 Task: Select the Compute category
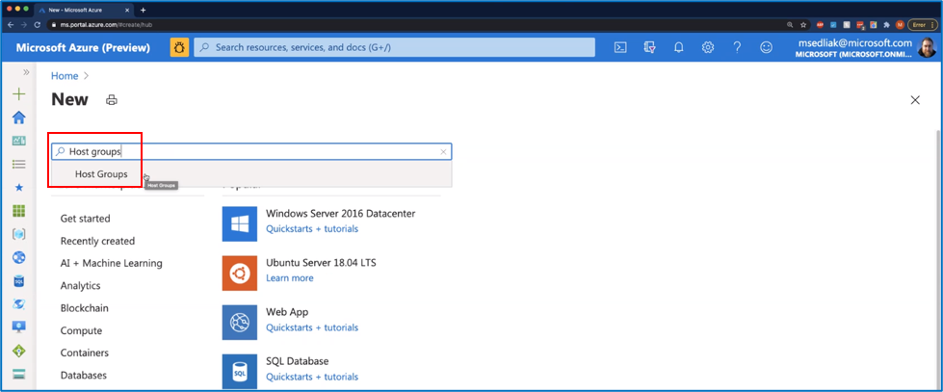[x=81, y=330]
